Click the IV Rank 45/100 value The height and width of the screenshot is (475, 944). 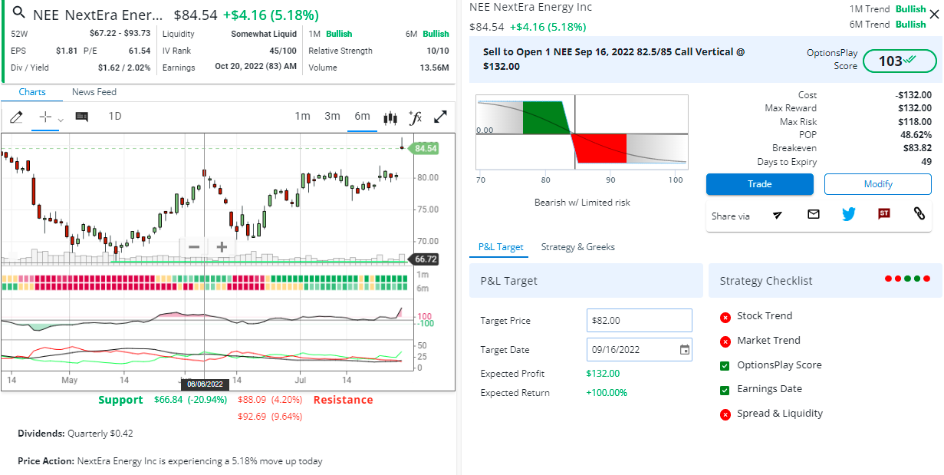coord(283,51)
